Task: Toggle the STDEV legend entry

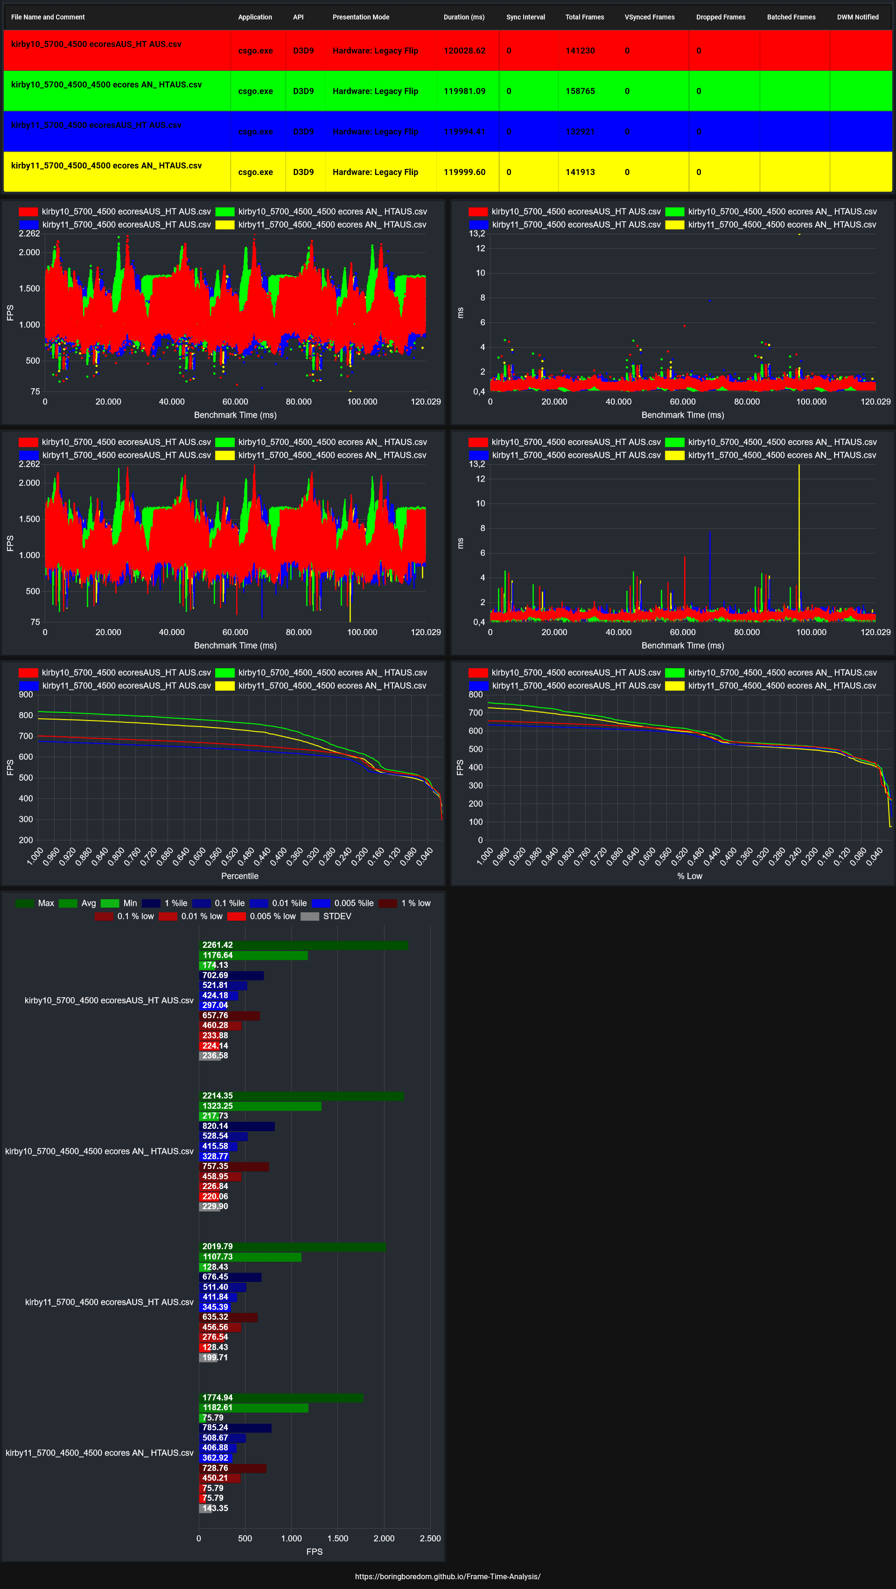Action: click(x=326, y=916)
